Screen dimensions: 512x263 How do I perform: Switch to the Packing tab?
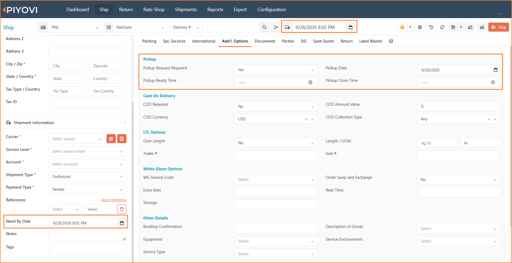pyautogui.click(x=149, y=41)
